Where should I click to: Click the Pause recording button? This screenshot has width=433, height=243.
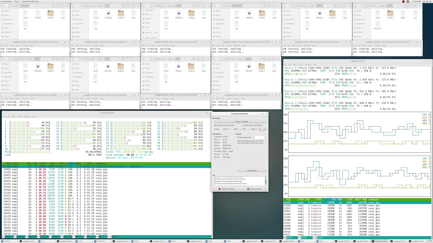pyautogui.click(x=240, y=122)
